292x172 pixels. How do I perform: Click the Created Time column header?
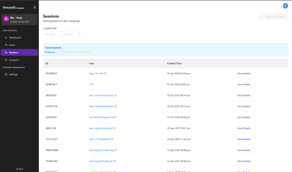click(174, 63)
